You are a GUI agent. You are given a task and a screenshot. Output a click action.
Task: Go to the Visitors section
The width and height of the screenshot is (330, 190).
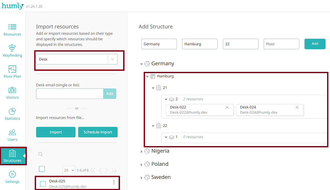12,93
